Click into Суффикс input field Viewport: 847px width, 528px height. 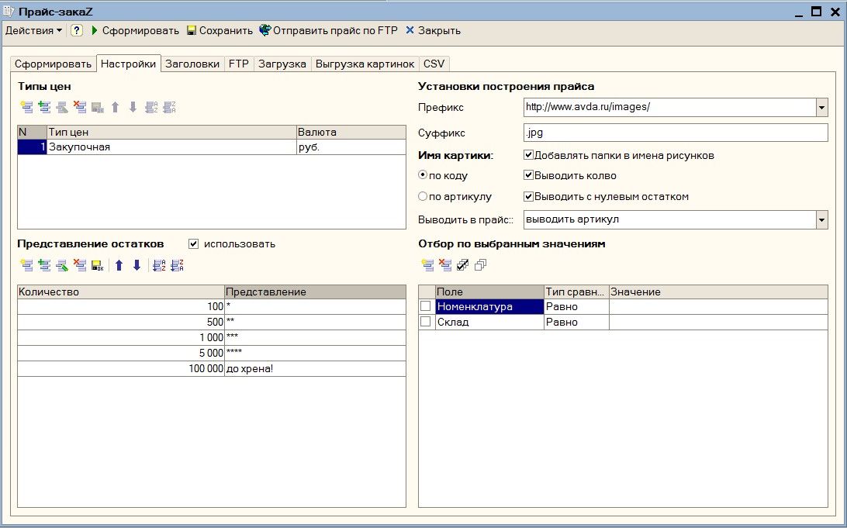(676, 133)
